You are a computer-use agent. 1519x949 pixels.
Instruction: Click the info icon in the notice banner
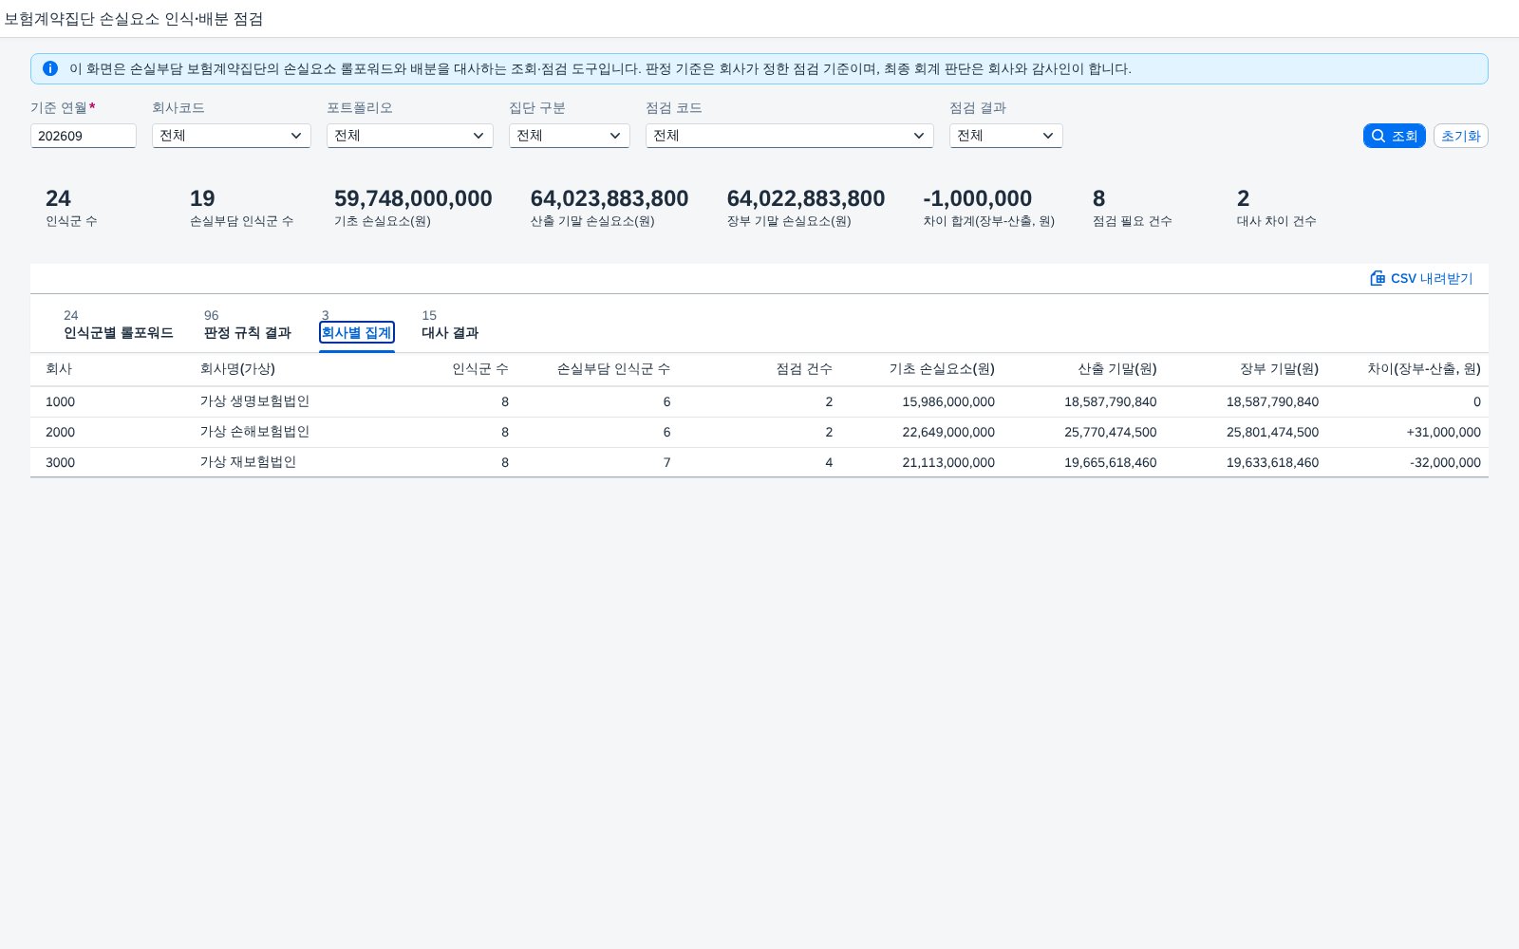pos(50,68)
